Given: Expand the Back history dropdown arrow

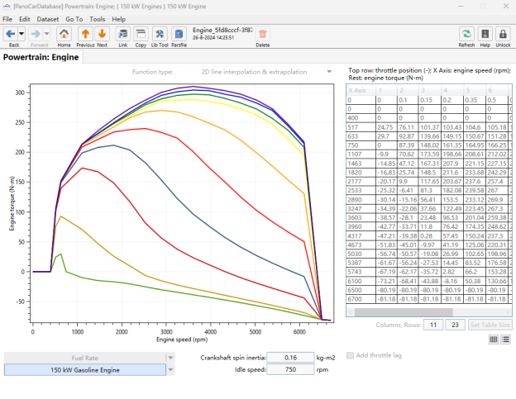Looking at the screenshot, I should click(x=21, y=34).
